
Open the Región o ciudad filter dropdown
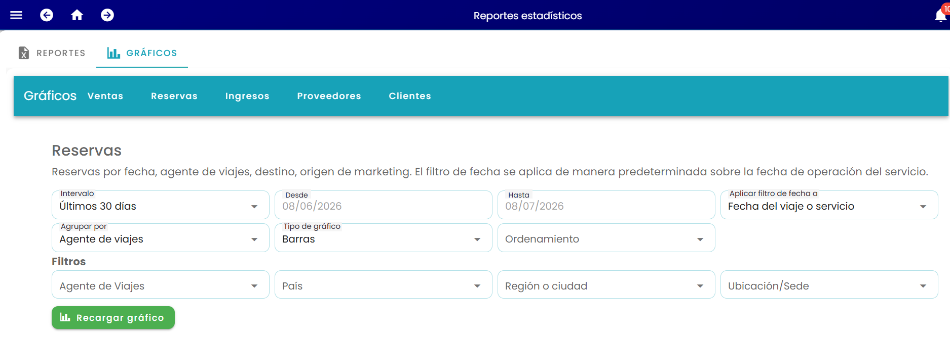[606, 284]
